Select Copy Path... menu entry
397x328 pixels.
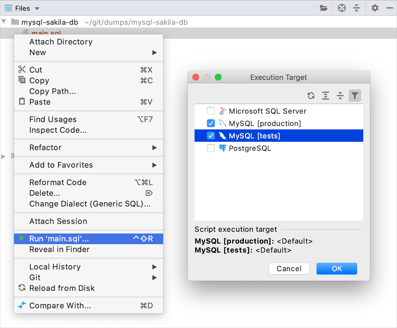click(89, 91)
